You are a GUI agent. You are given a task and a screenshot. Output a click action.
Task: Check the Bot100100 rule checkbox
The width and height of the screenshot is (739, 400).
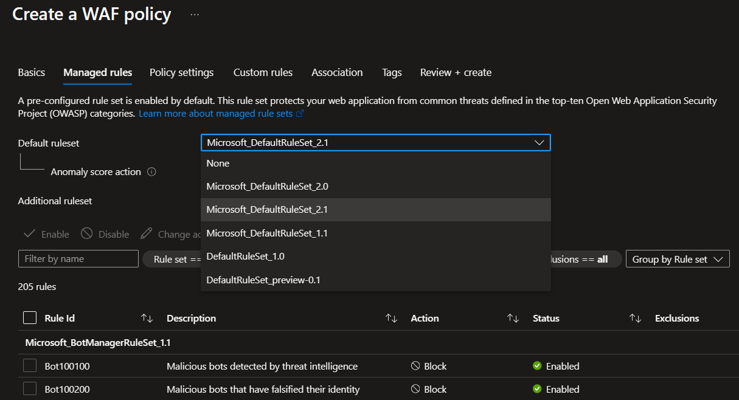[x=30, y=366]
